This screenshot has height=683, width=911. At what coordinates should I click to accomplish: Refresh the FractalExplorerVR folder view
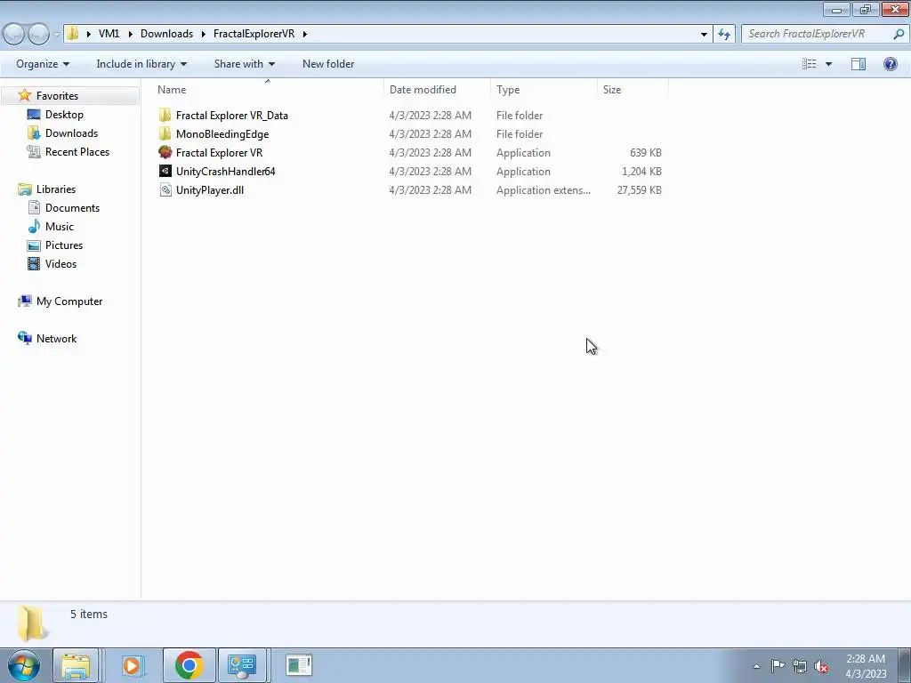[724, 34]
